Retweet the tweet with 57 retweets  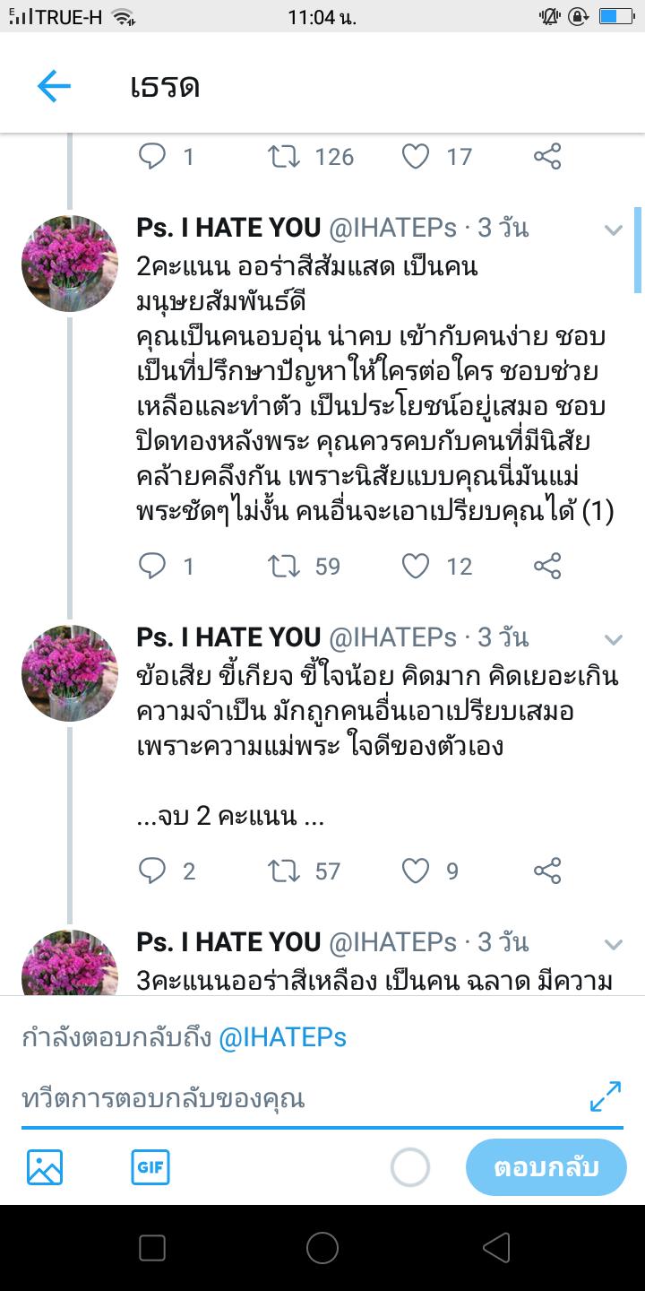pos(284,871)
